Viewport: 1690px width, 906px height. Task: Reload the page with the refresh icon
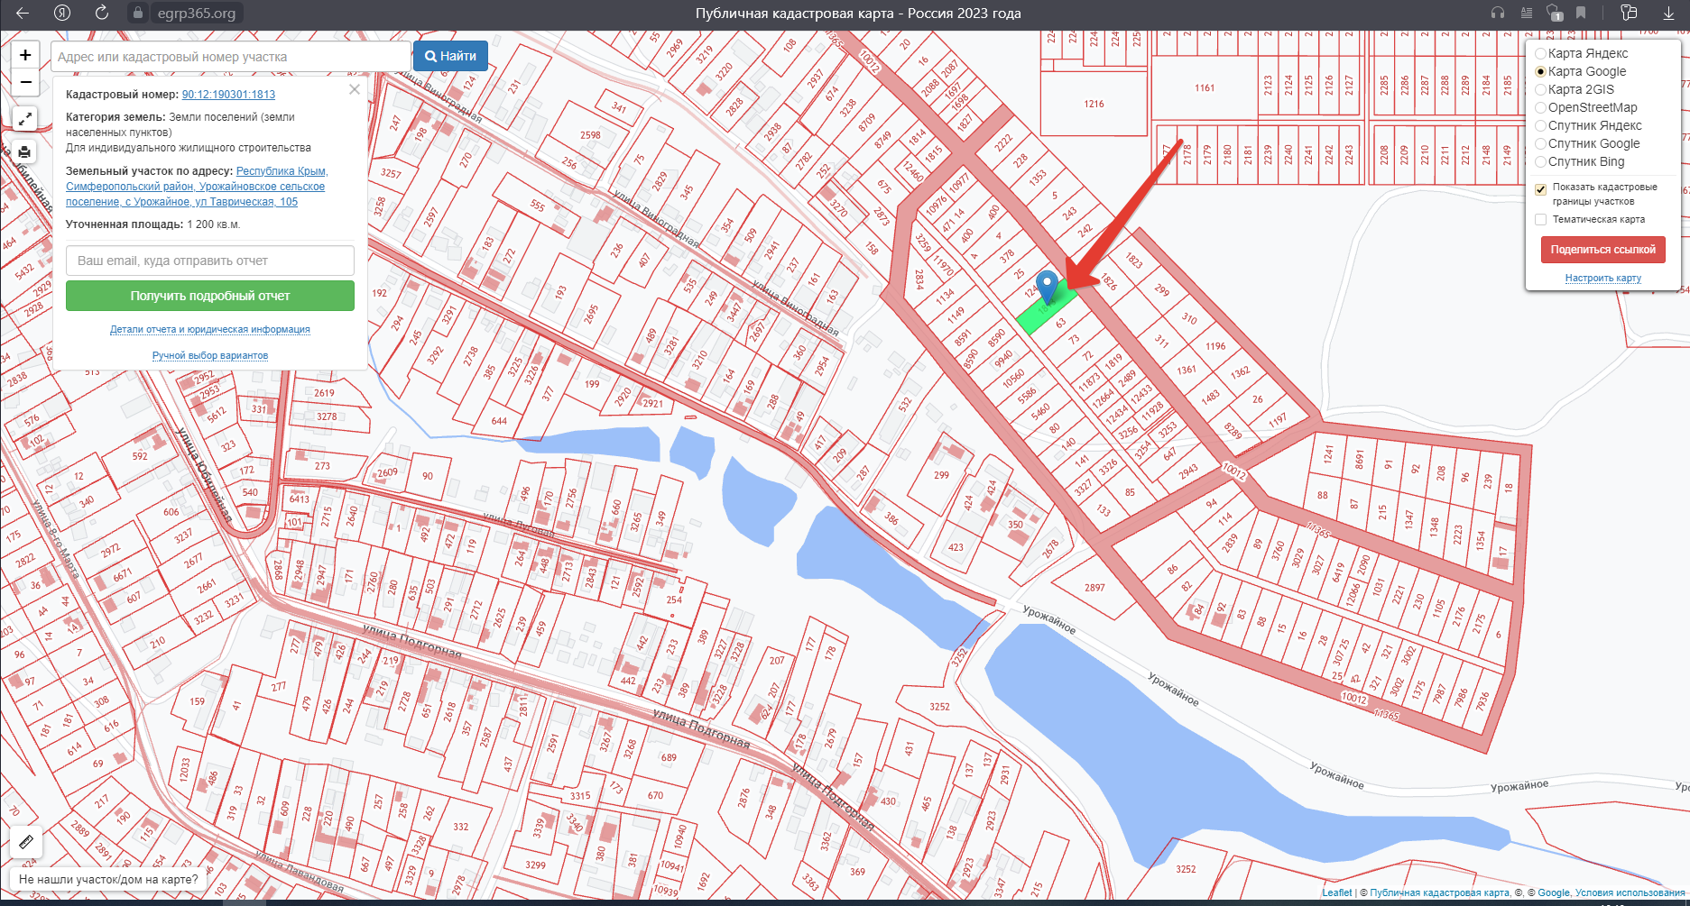click(102, 14)
